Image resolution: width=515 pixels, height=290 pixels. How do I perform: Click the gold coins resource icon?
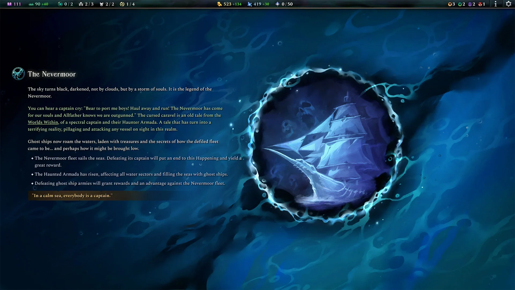coord(219,4)
